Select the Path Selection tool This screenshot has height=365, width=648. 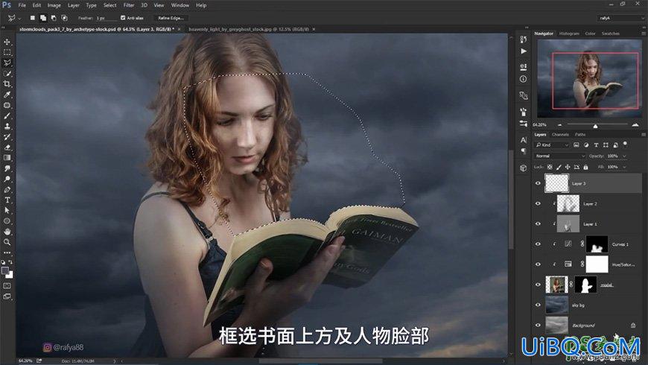coord(7,210)
